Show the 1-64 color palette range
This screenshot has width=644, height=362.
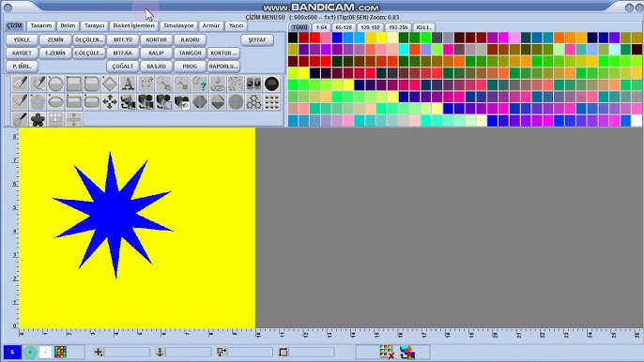point(322,27)
